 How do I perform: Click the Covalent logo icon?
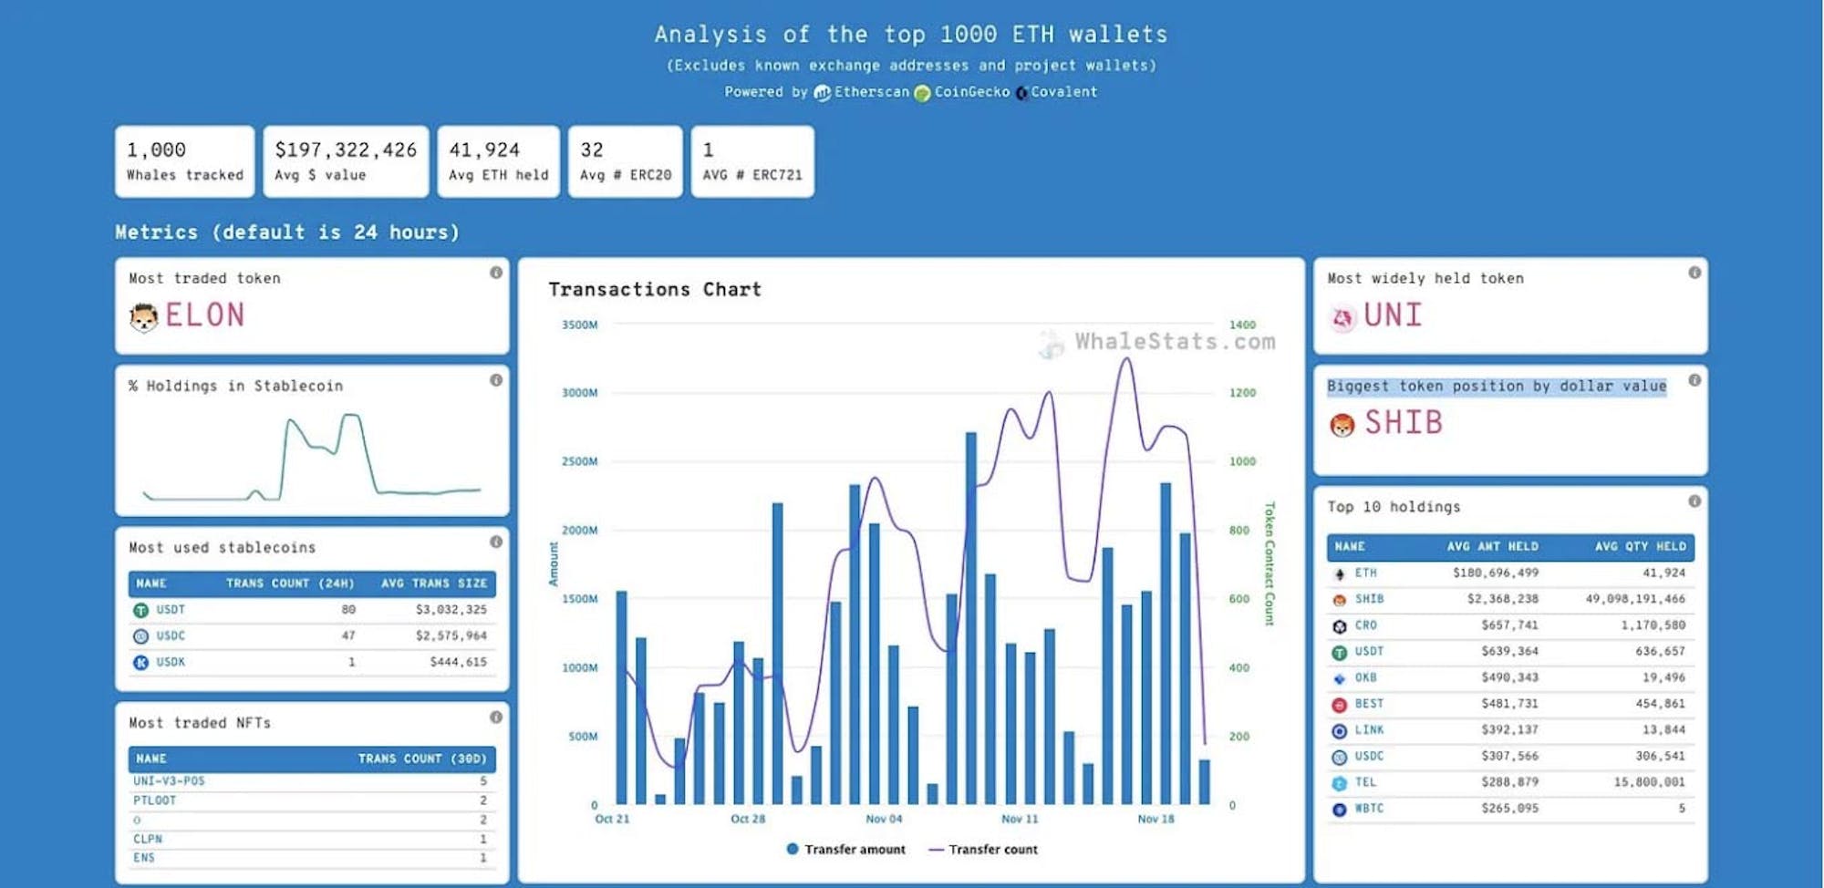coord(1021,93)
